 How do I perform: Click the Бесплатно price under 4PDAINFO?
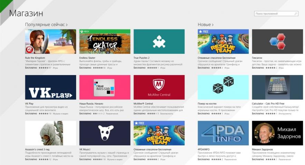[204, 159]
